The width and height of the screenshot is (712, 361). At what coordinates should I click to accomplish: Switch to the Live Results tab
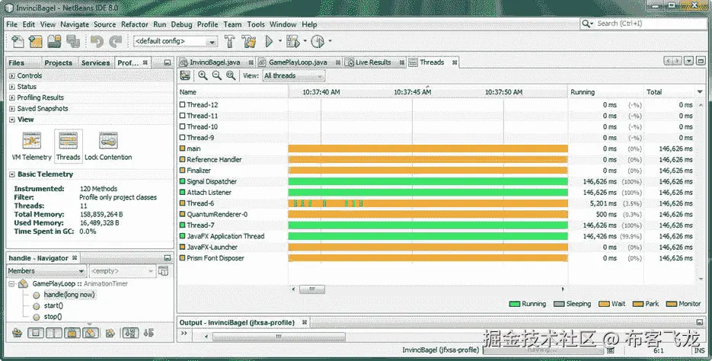373,62
